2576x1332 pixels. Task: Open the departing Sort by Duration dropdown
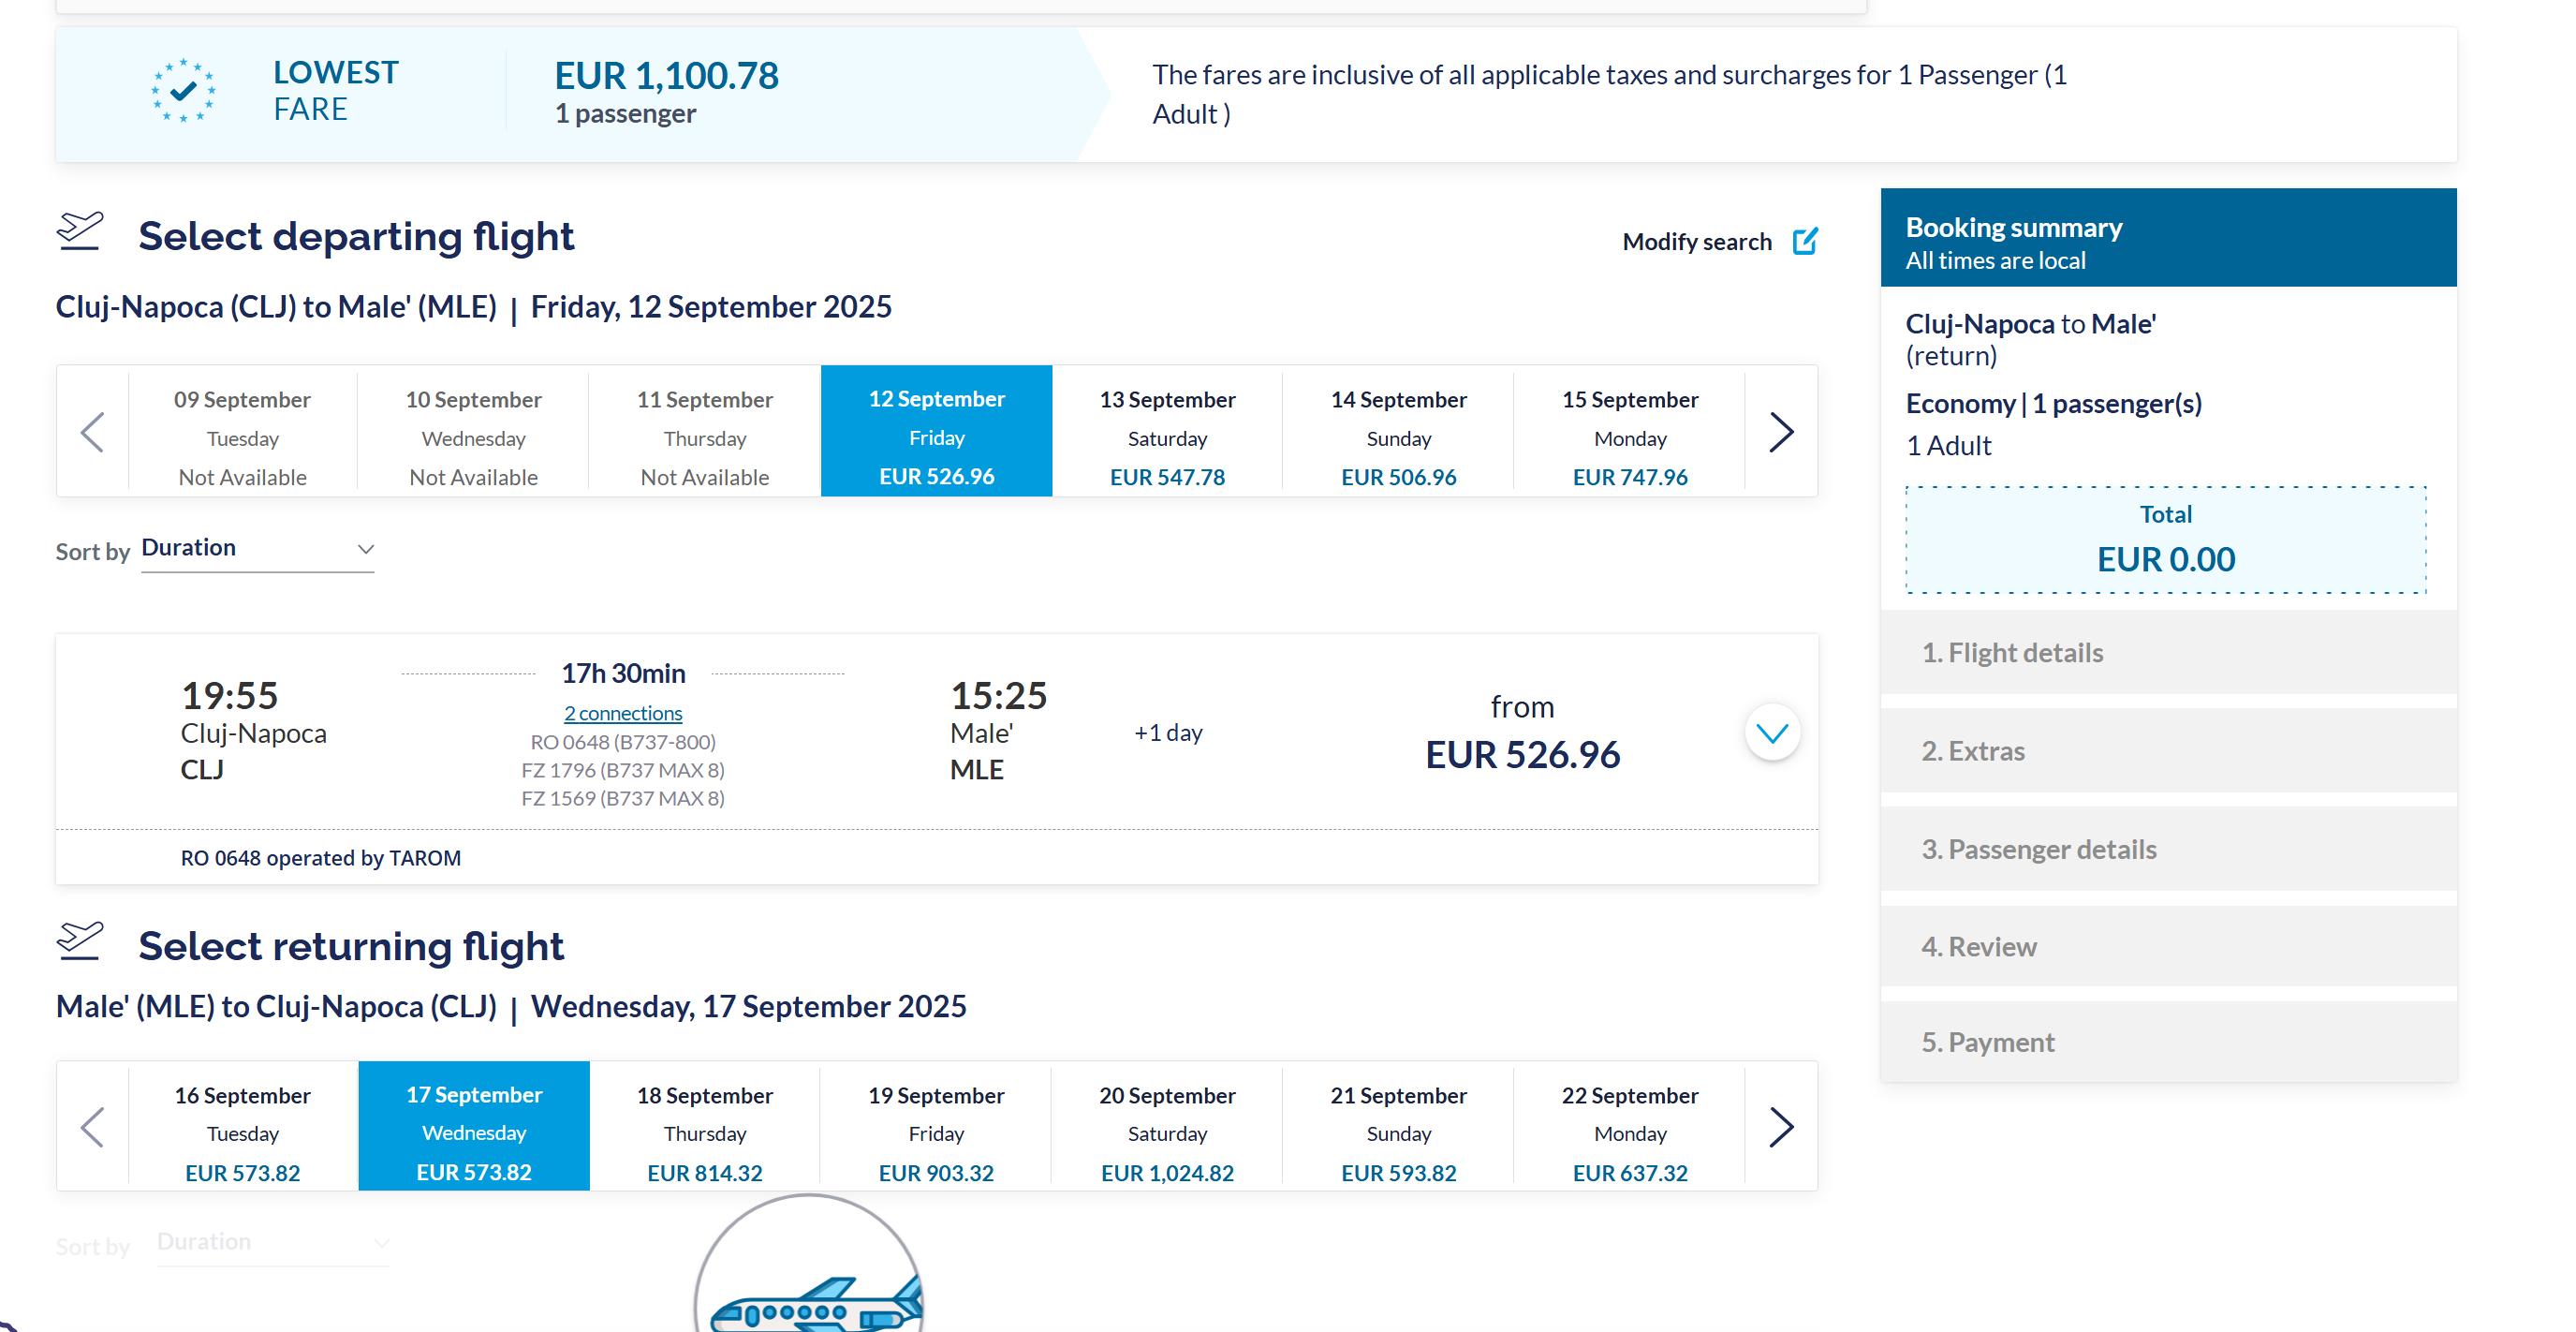click(x=257, y=549)
